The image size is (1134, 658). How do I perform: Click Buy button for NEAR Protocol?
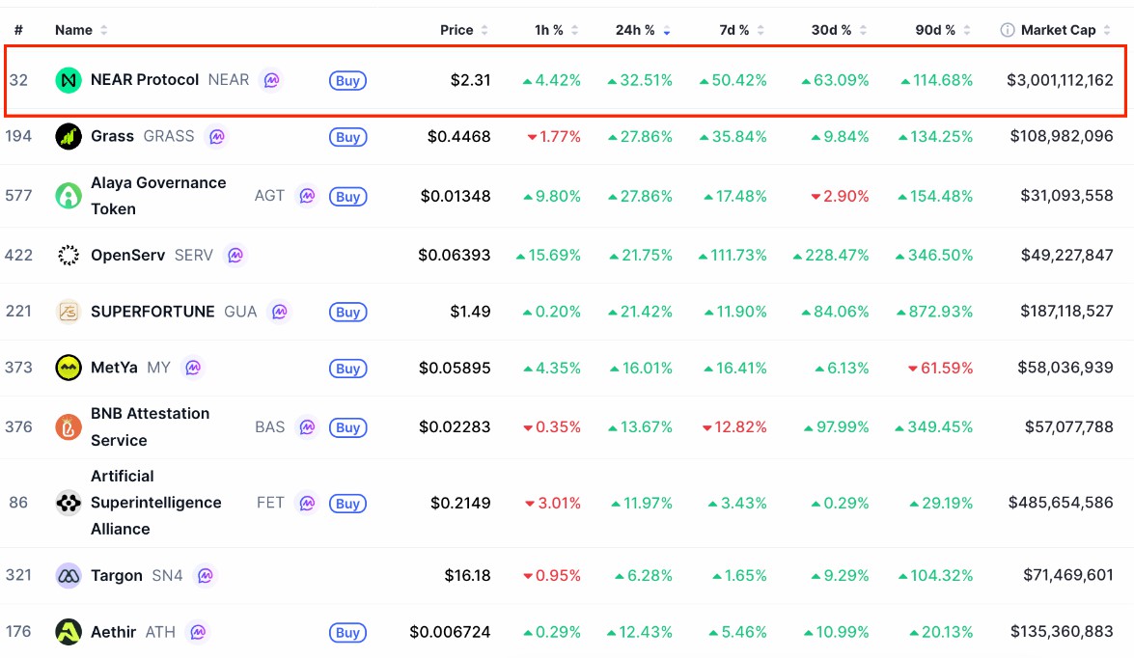tap(347, 80)
